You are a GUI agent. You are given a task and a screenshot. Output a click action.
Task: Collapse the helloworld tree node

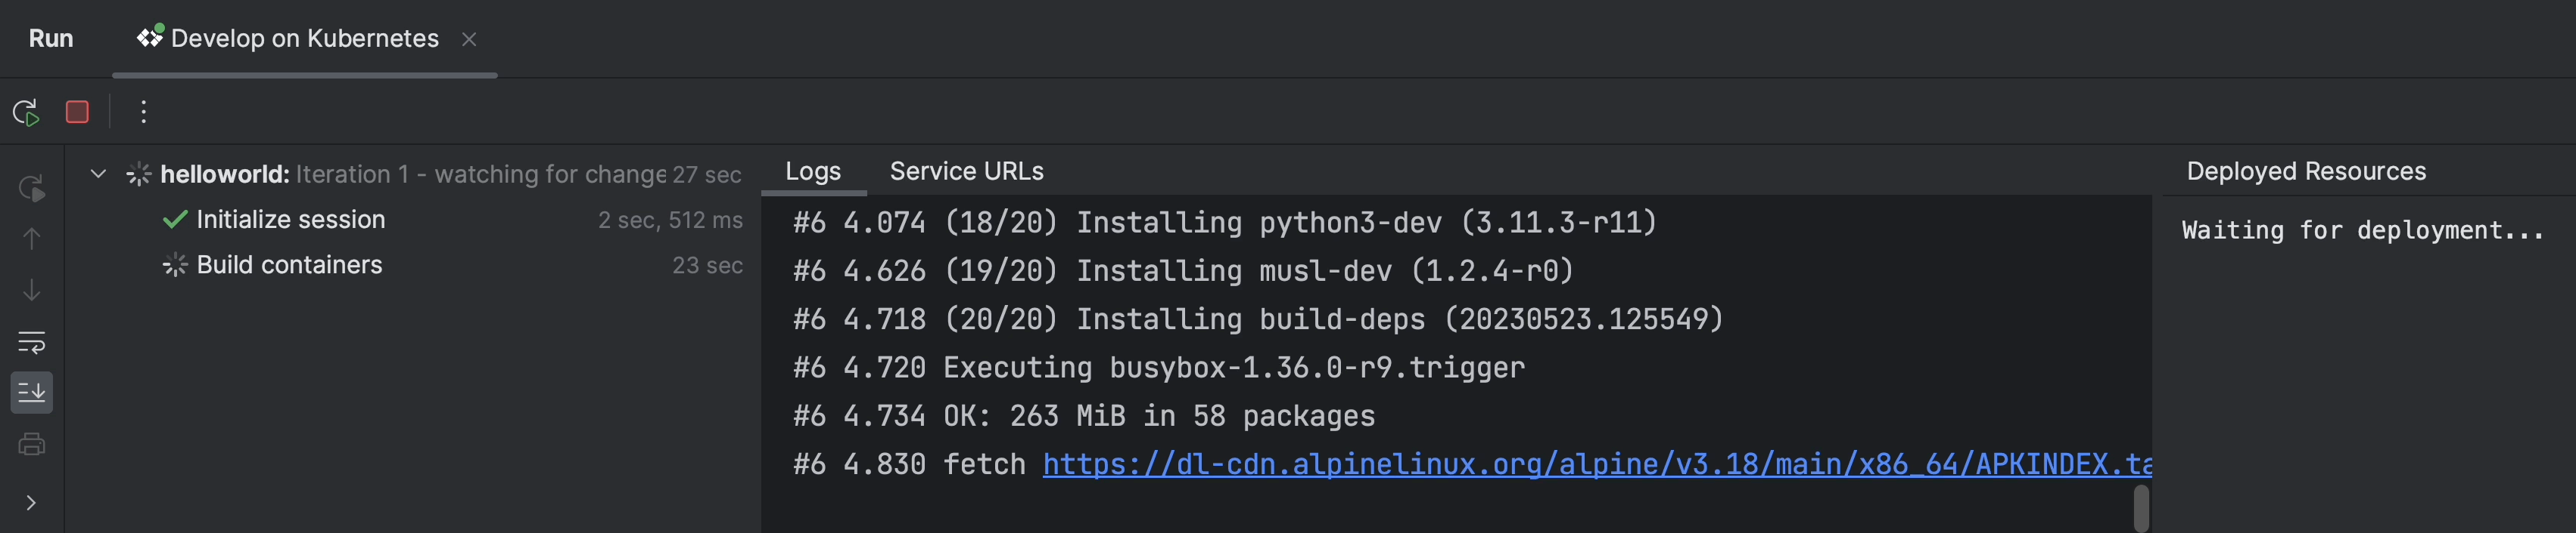click(x=98, y=174)
